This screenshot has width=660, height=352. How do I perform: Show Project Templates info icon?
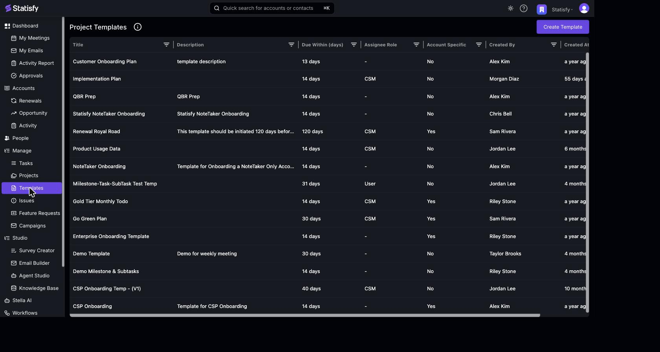click(x=137, y=27)
